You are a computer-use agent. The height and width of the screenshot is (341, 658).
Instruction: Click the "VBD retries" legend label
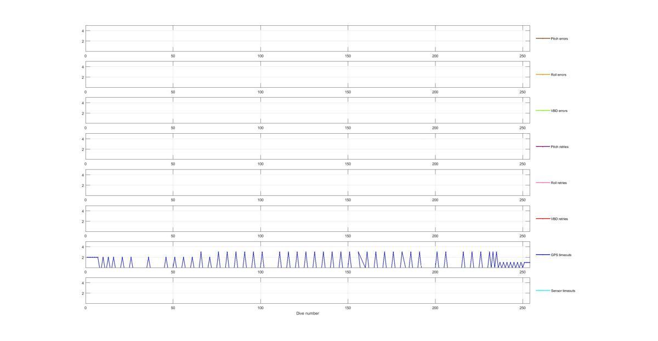559,219
